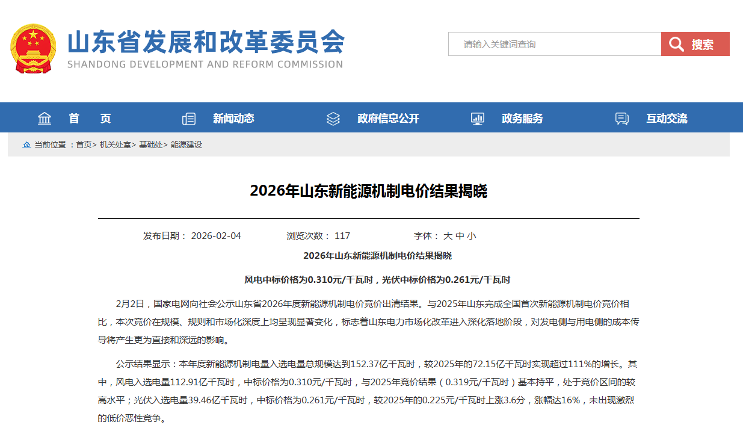
Task: Select the 互动交流 navigation item
Action: [667, 119]
